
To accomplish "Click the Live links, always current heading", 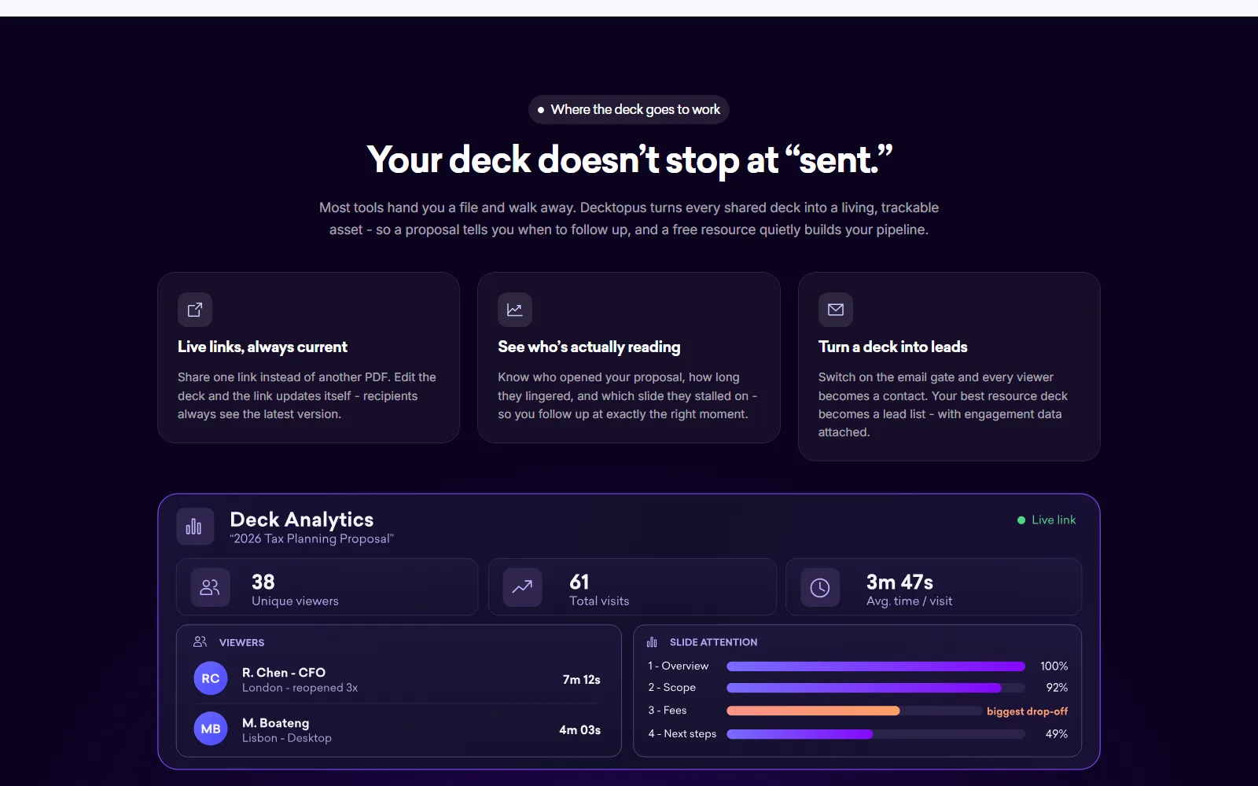I will click(x=263, y=347).
